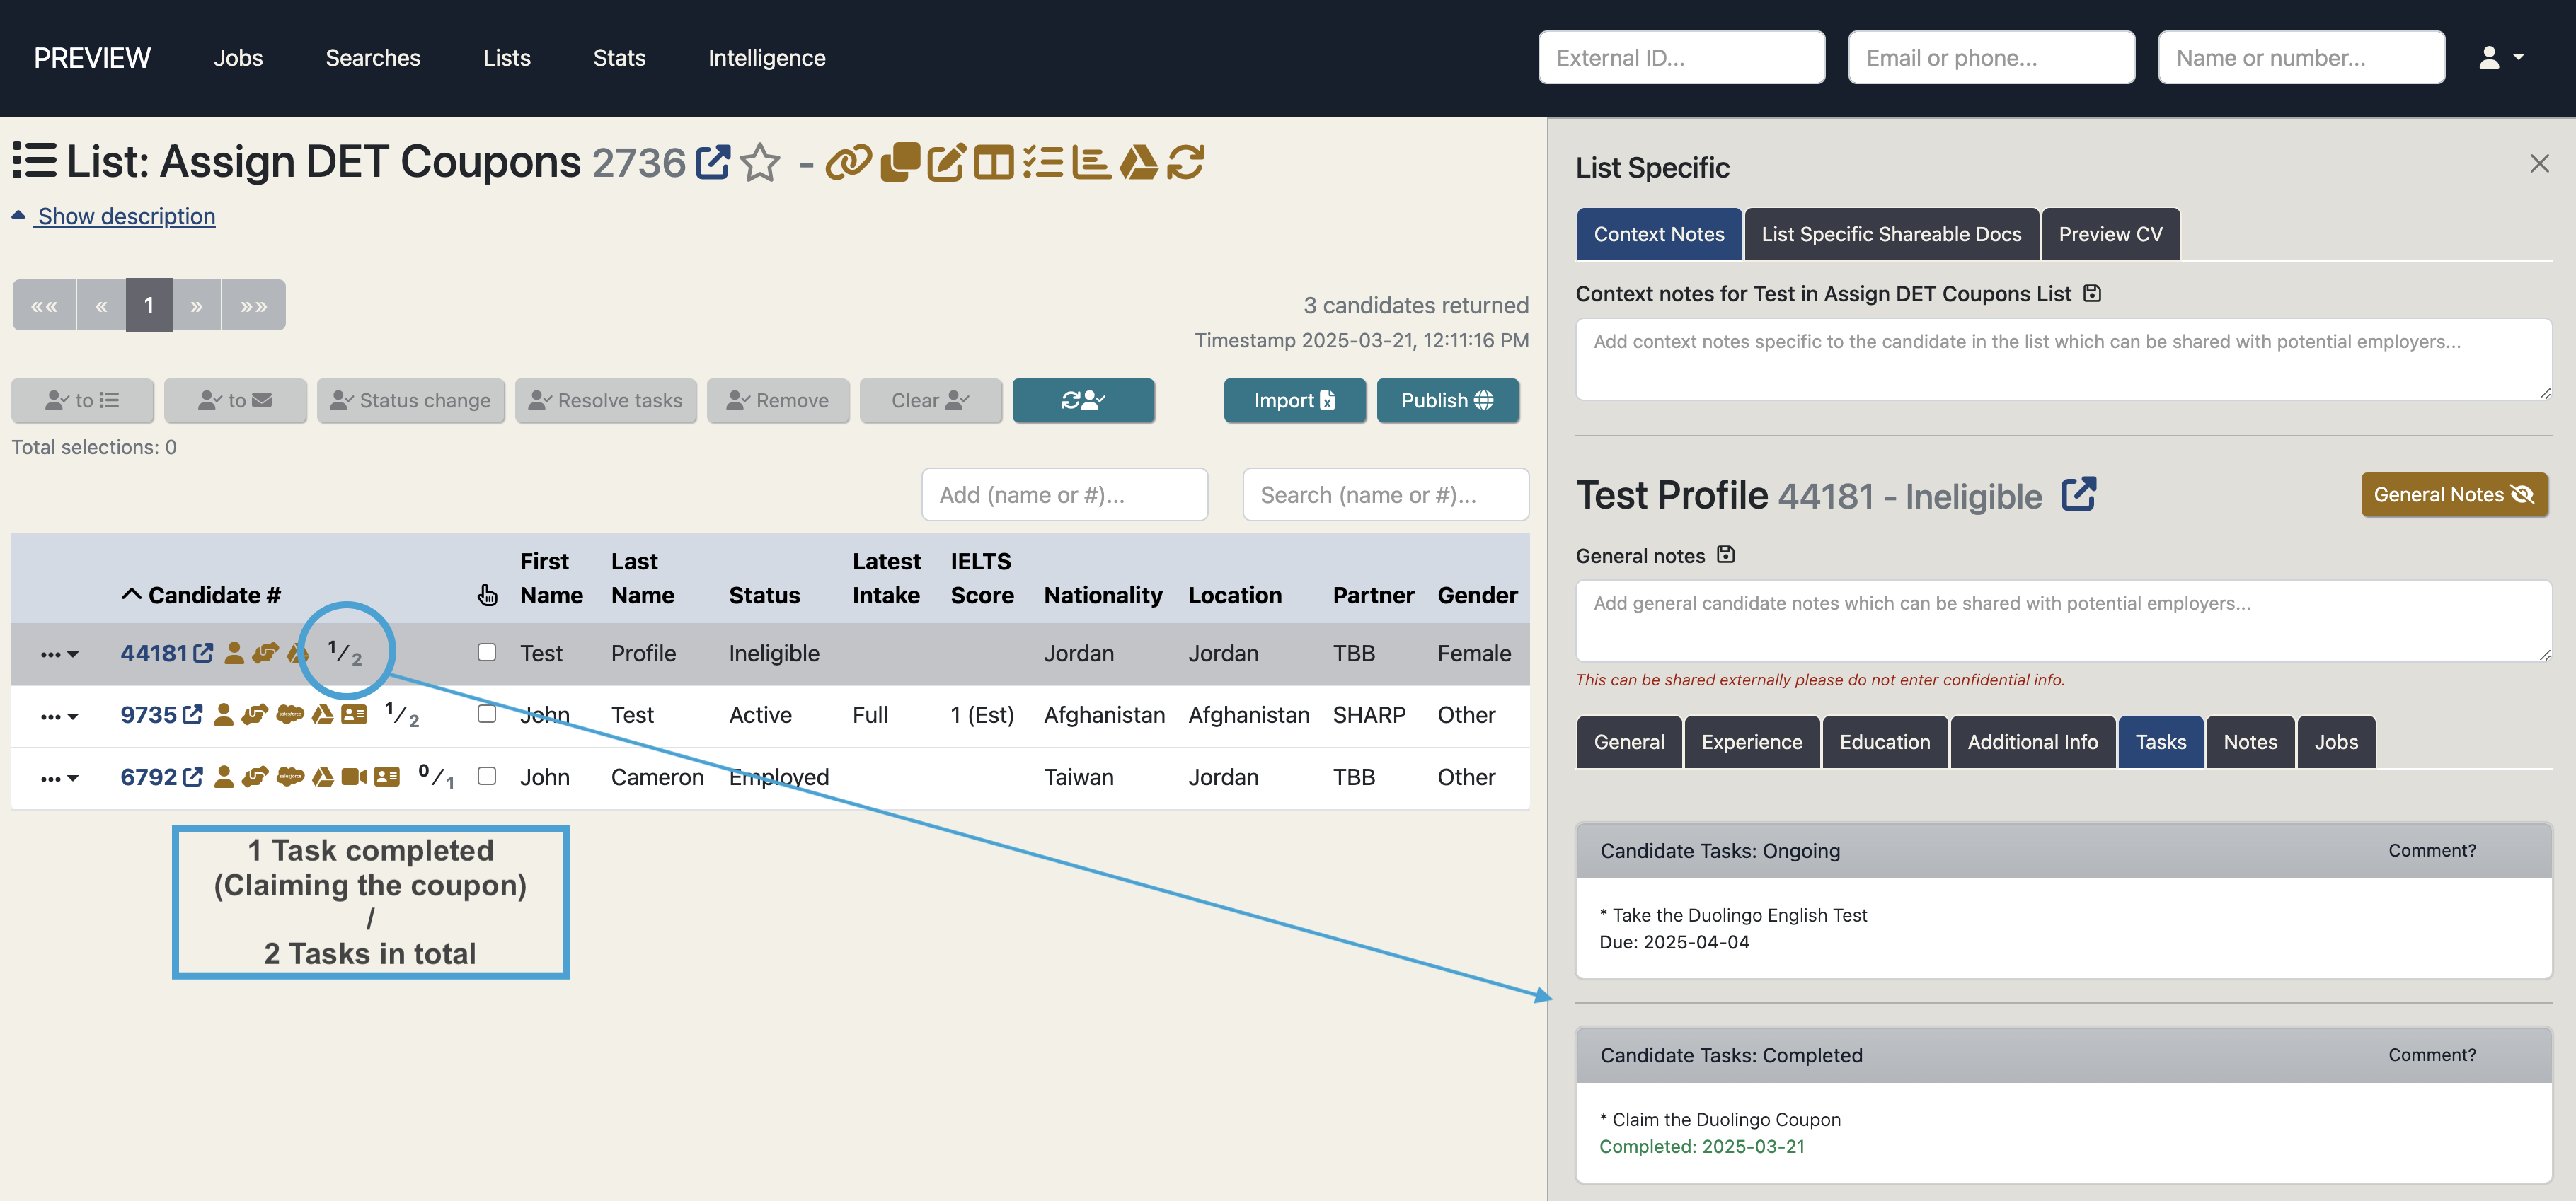Screen dimensions: 2576x1201
Task: Switch to the Education tab
Action: point(1884,741)
